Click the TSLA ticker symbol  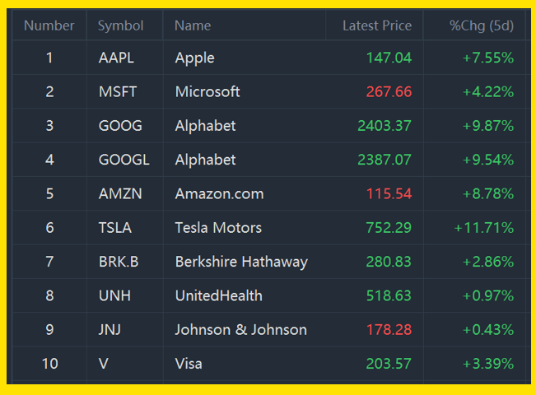[x=114, y=228]
